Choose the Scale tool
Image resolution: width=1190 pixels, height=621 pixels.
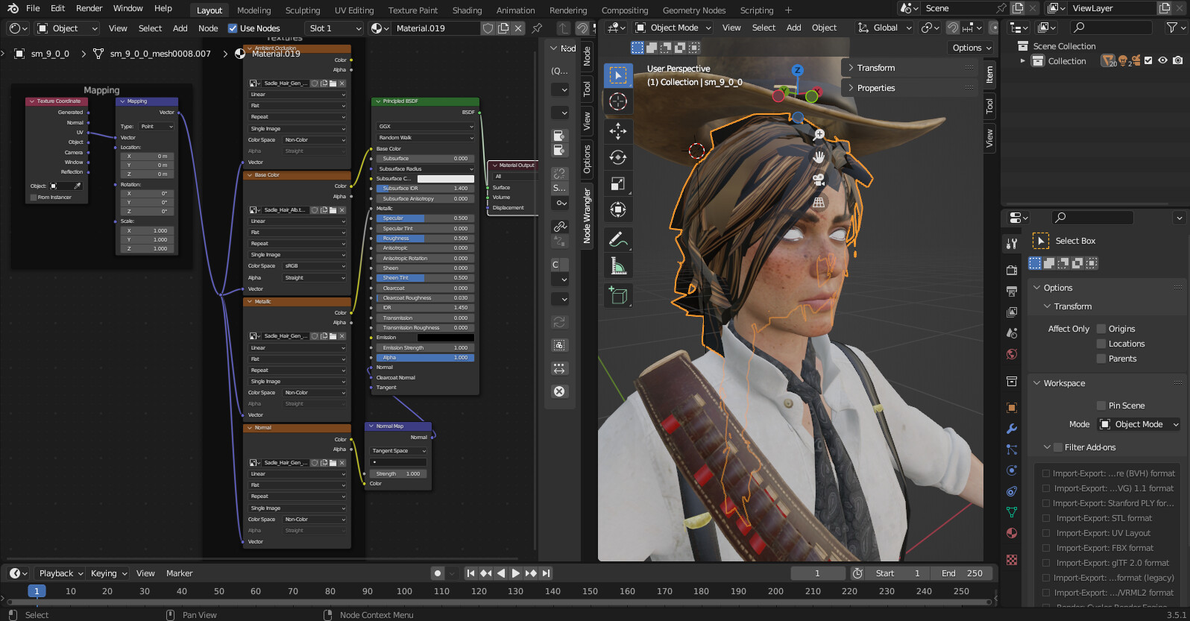[x=618, y=183]
